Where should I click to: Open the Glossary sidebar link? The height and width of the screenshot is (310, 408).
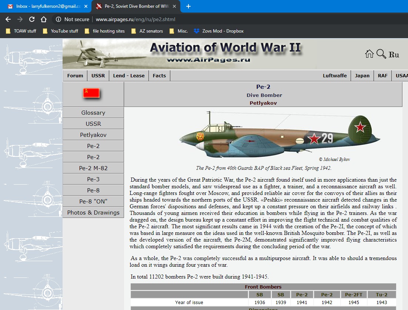[93, 112]
